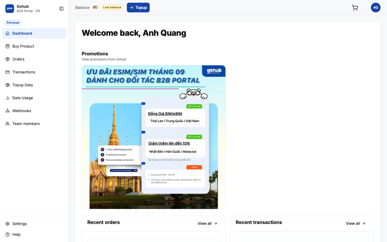Click the Buy Product bag icon
The width and height of the screenshot is (387, 242).
[x=8, y=46]
